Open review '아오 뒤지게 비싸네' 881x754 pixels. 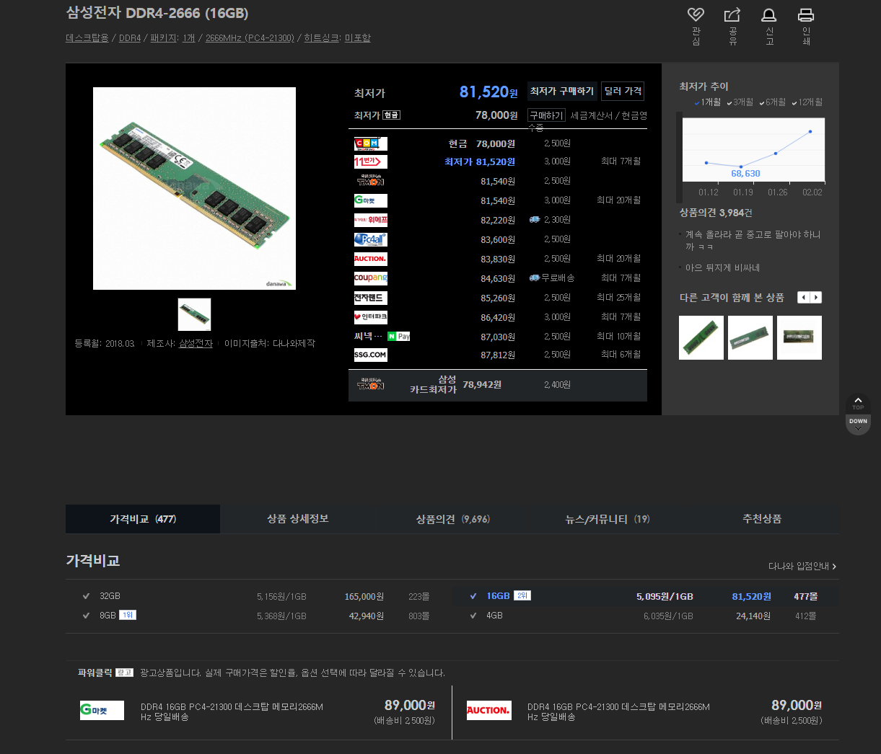(x=722, y=267)
